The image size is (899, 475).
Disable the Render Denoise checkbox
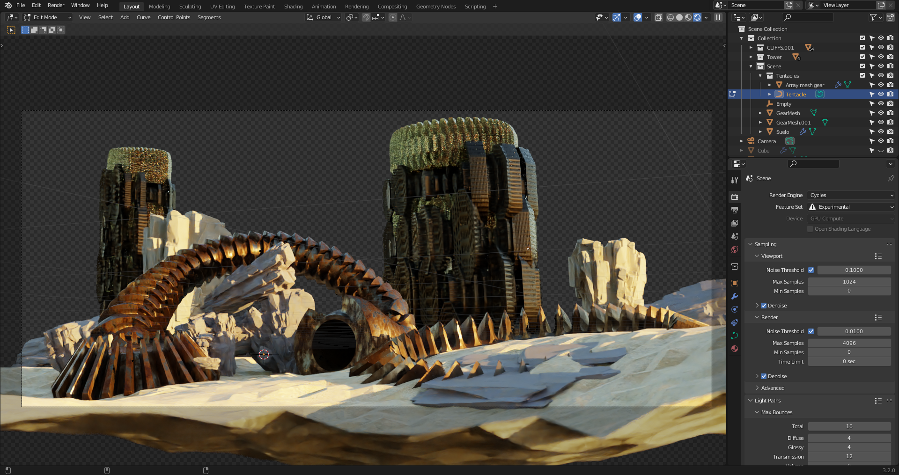(x=764, y=376)
